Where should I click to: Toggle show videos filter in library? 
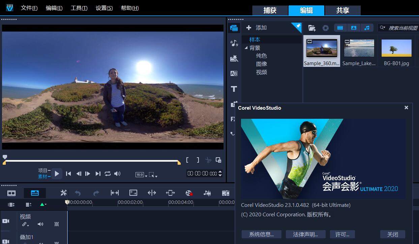click(340, 28)
